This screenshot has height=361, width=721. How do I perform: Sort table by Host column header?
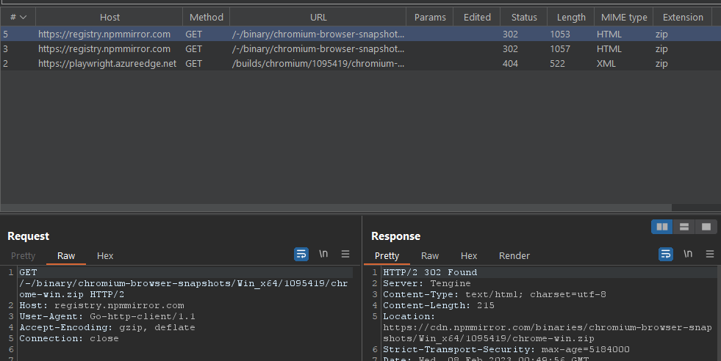(x=110, y=18)
